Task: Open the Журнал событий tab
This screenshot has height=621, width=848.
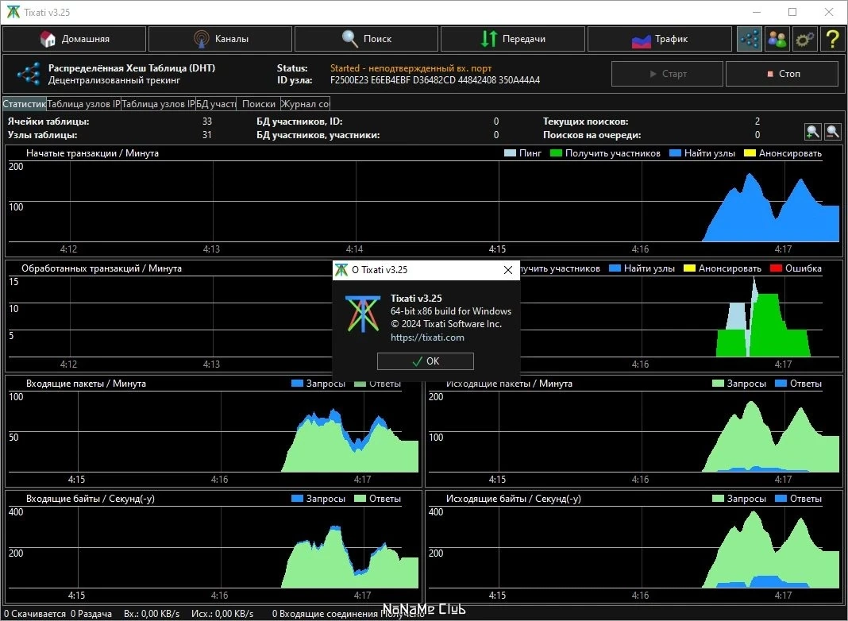Action: click(305, 104)
